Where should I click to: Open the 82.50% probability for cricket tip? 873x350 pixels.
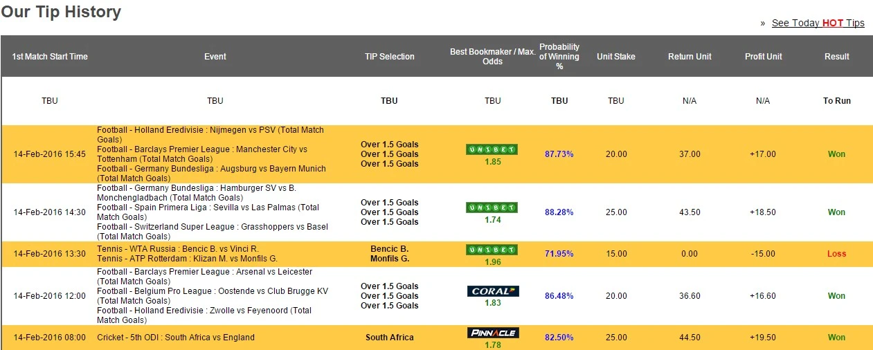click(x=559, y=338)
